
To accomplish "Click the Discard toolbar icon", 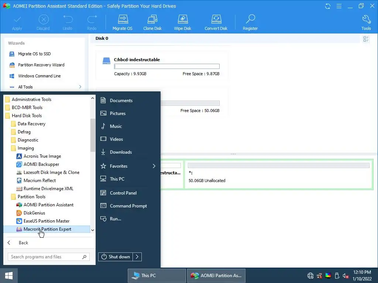I will tap(44, 19).
